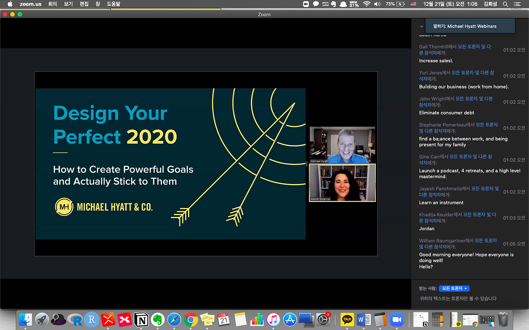Image resolution: width=529 pixels, height=330 pixels.
Task: Open the 도움말 menu
Action: coord(114,4)
